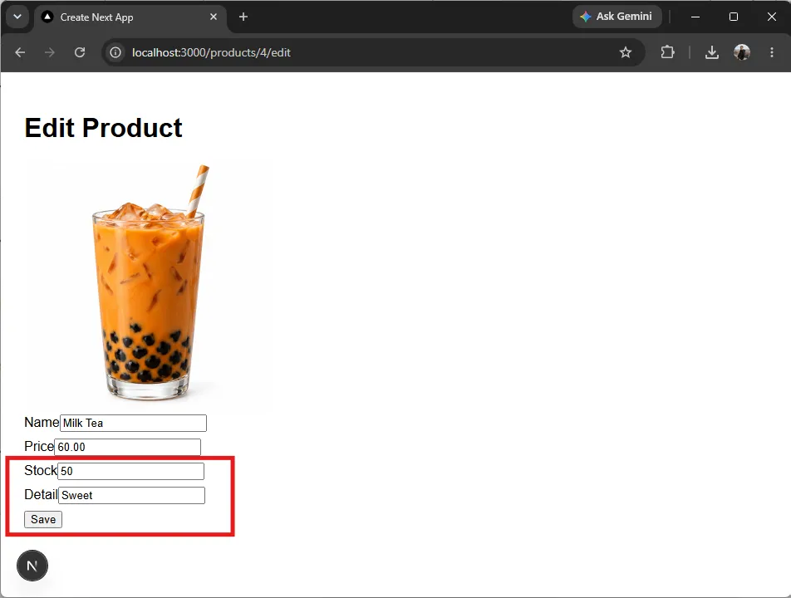The image size is (791, 598).
Task: Go back using the browser back arrow
Action: point(20,52)
